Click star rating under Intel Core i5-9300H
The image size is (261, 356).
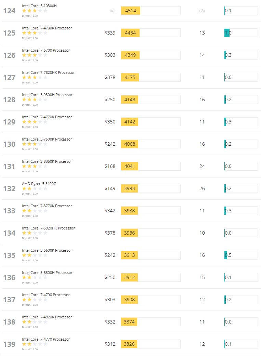tap(35, 100)
